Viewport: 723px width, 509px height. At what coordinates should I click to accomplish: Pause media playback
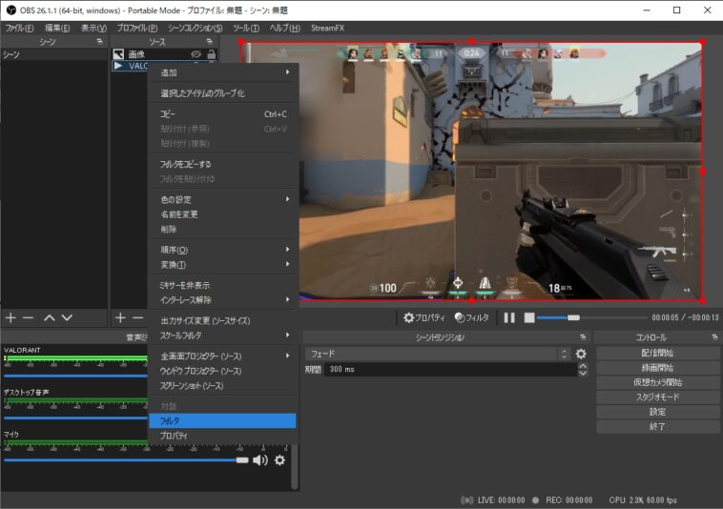pos(509,317)
